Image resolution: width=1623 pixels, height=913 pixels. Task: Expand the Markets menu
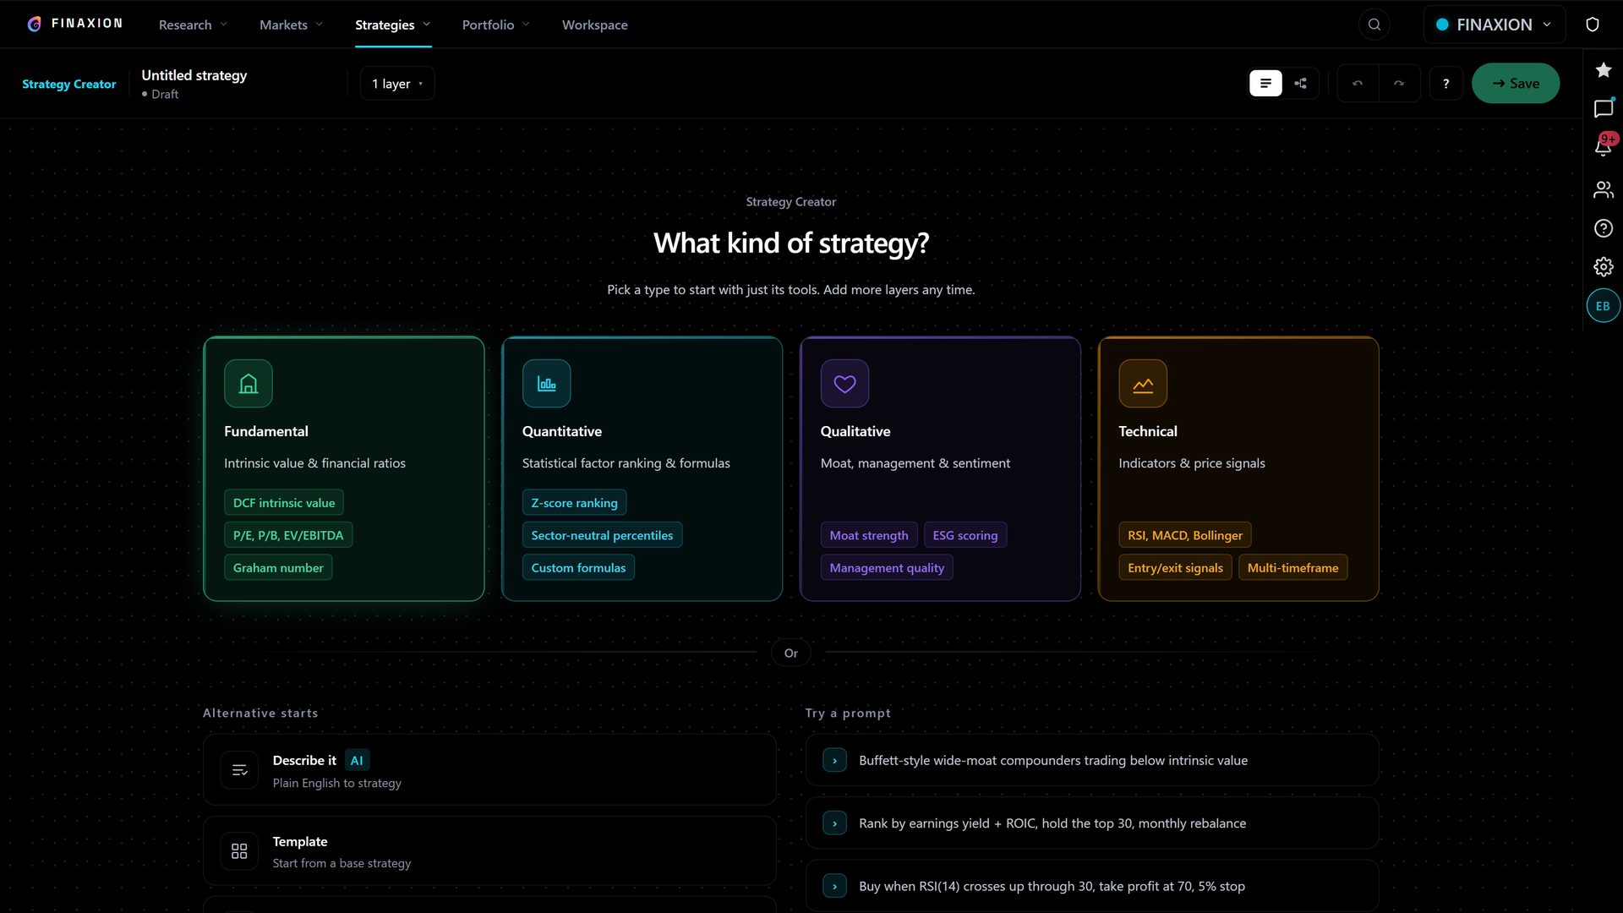click(x=292, y=25)
